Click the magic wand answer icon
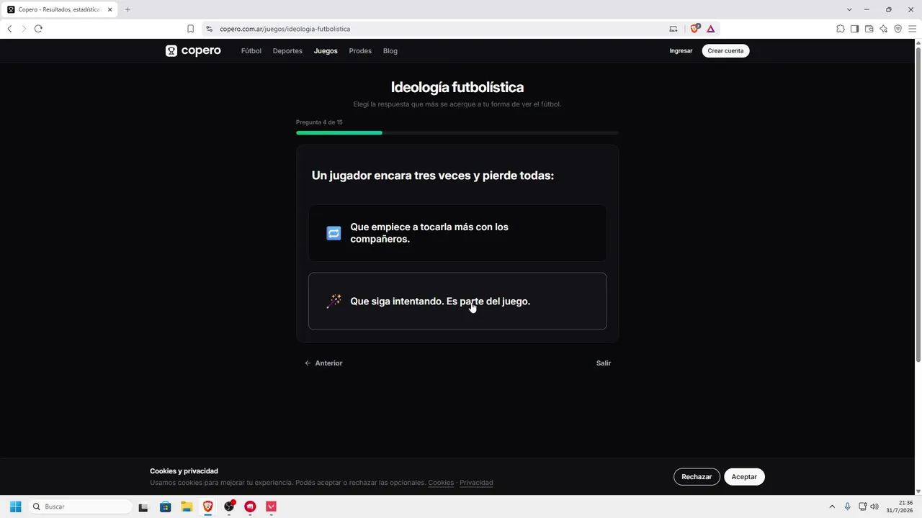 click(x=334, y=301)
